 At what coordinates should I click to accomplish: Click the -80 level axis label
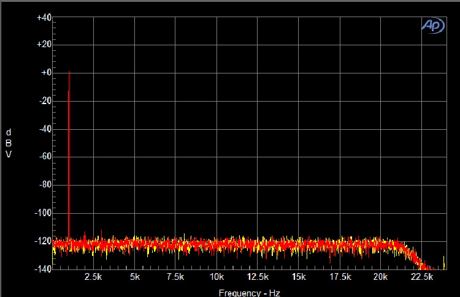click(44, 184)
